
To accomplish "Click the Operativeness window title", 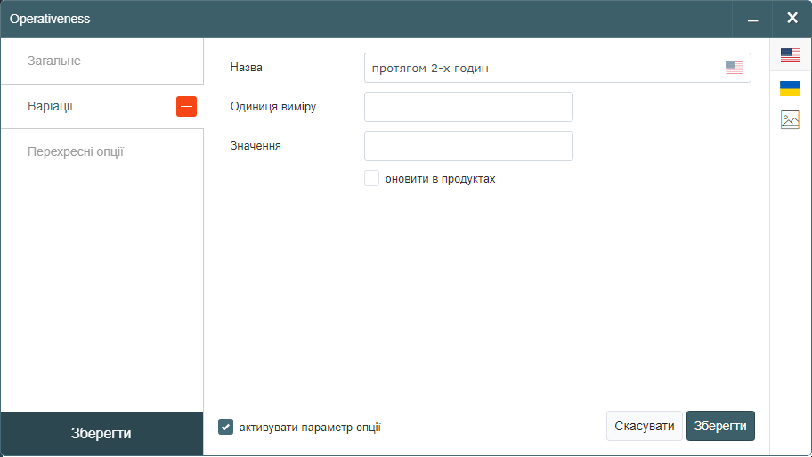I will tap(50, 19).
